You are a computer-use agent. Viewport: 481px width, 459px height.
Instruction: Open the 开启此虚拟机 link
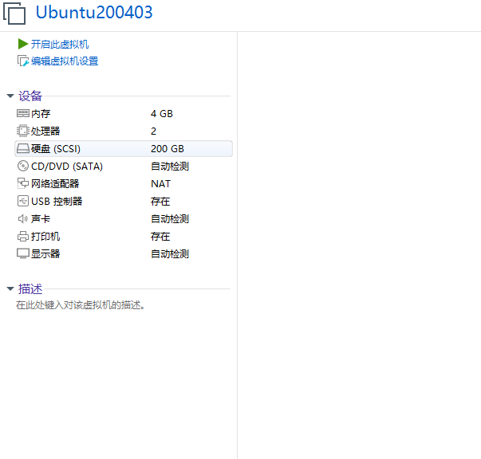tap(60, 44)
